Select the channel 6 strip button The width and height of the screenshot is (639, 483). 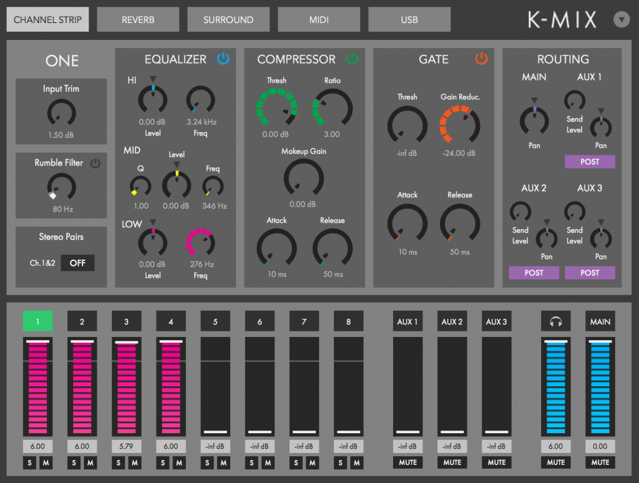260,321
